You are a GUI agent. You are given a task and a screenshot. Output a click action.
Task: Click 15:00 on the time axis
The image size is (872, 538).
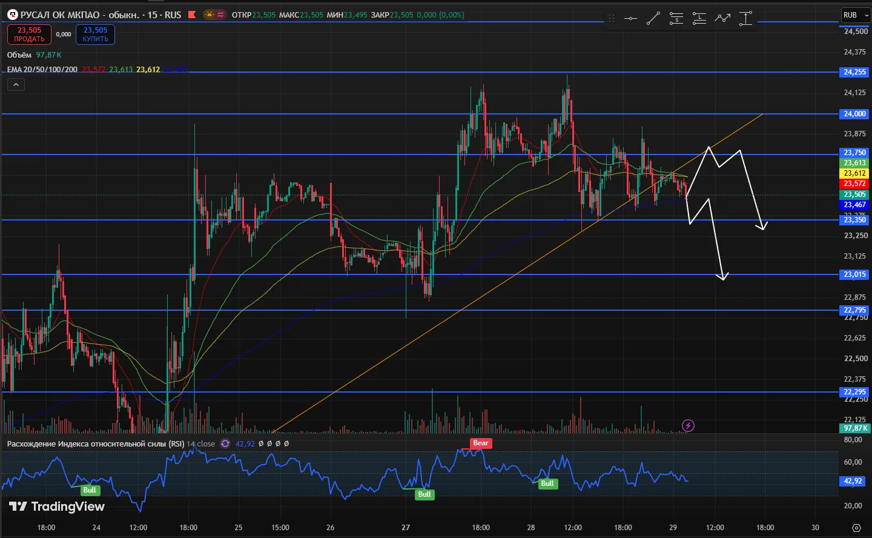[280, 527]
